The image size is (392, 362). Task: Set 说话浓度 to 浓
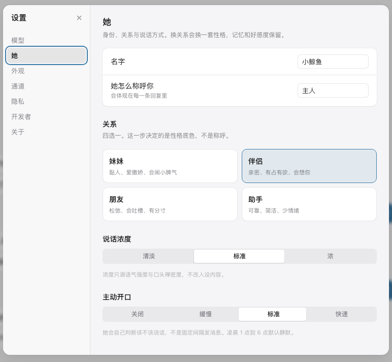pos(330,256)
